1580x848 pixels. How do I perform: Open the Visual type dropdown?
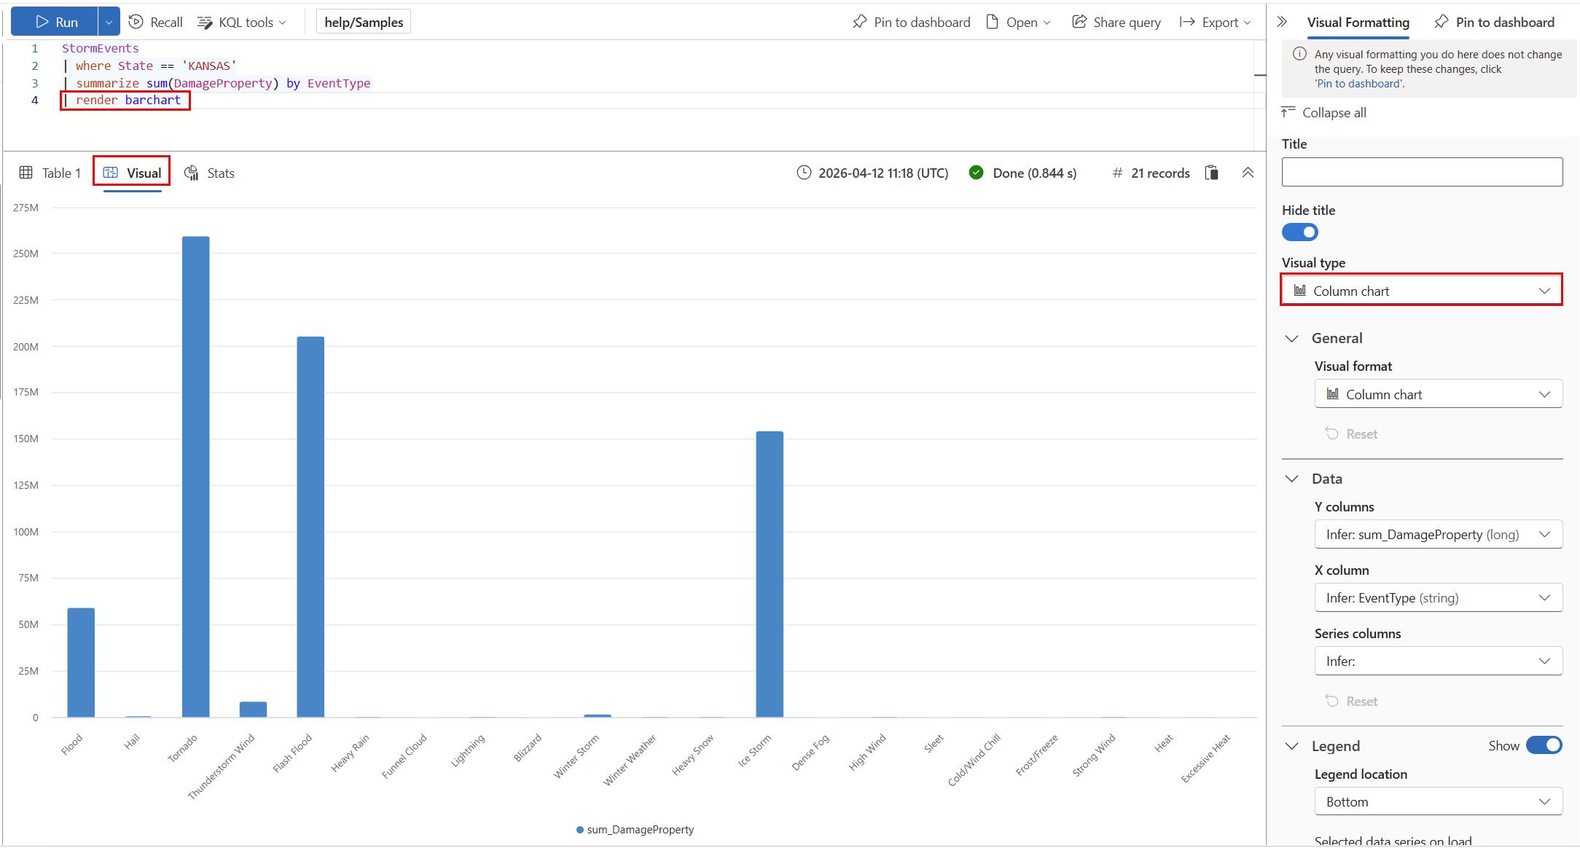pyautogui.click(x=1422, y=291)
